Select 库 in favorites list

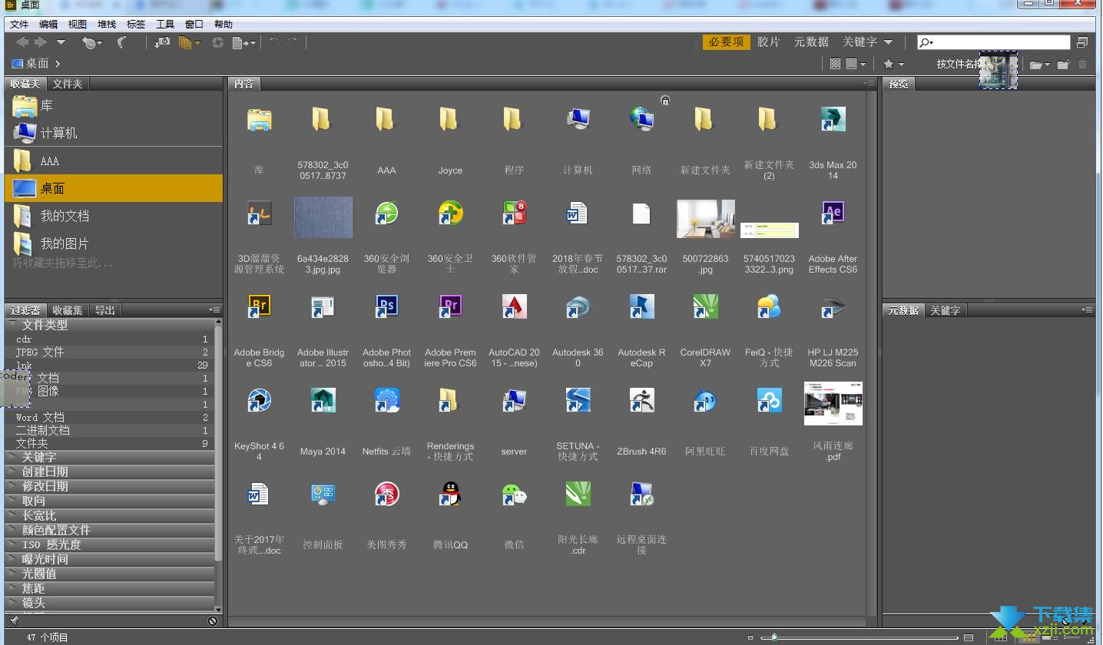click(114, 105)
